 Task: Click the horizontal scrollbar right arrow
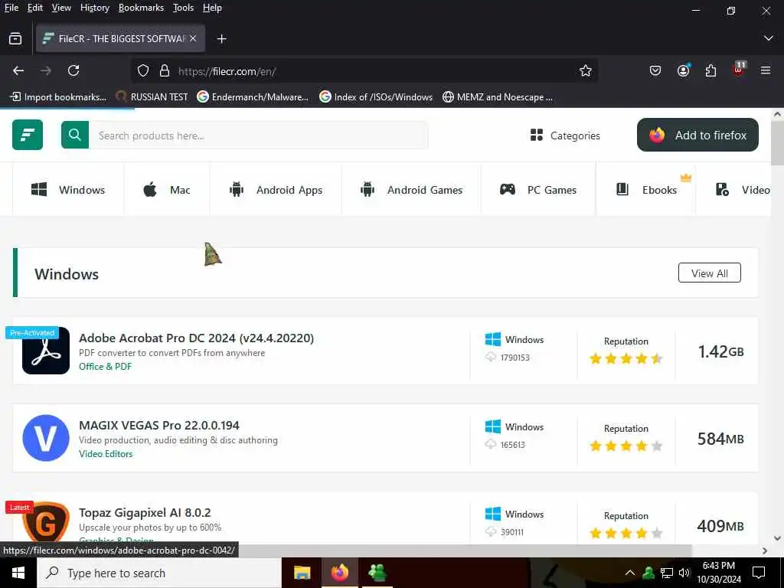[x=765, y=550]
